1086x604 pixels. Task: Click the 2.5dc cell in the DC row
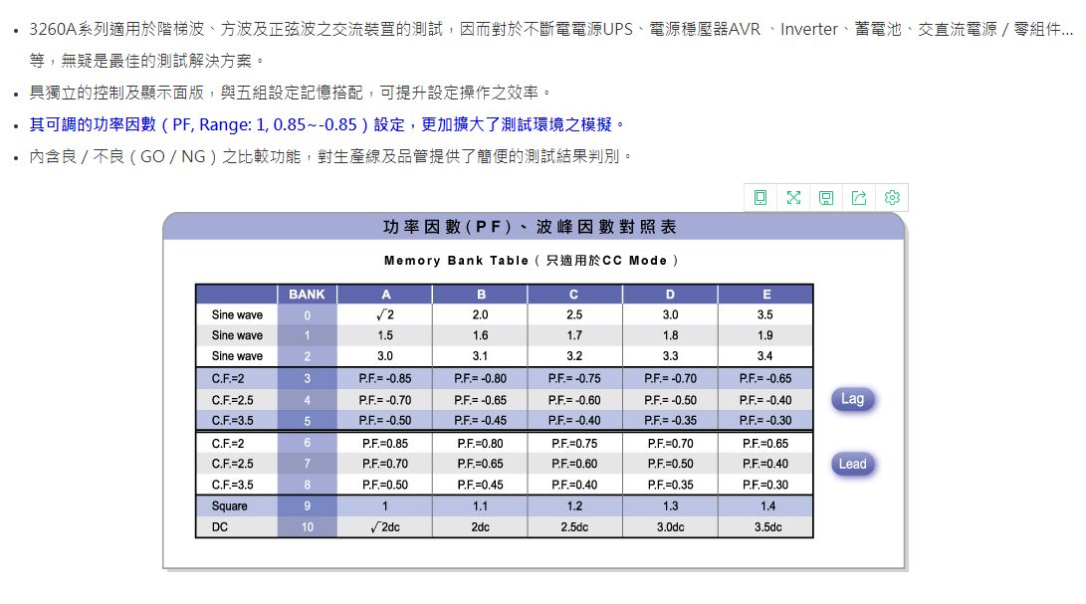point(574,527)
